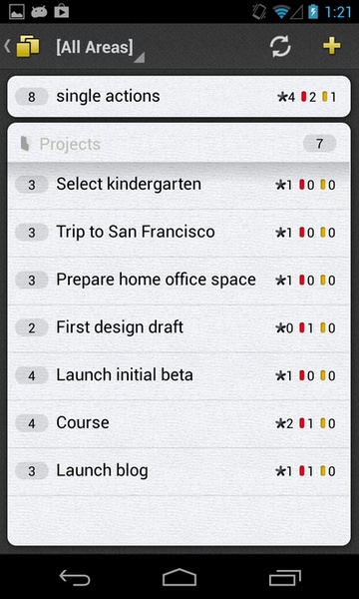Tap the sync refresh icon
The width and height of the screenshot is (359, 599).
coord(280,47)
